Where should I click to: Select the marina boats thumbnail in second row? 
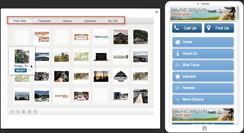click(140, 56)
